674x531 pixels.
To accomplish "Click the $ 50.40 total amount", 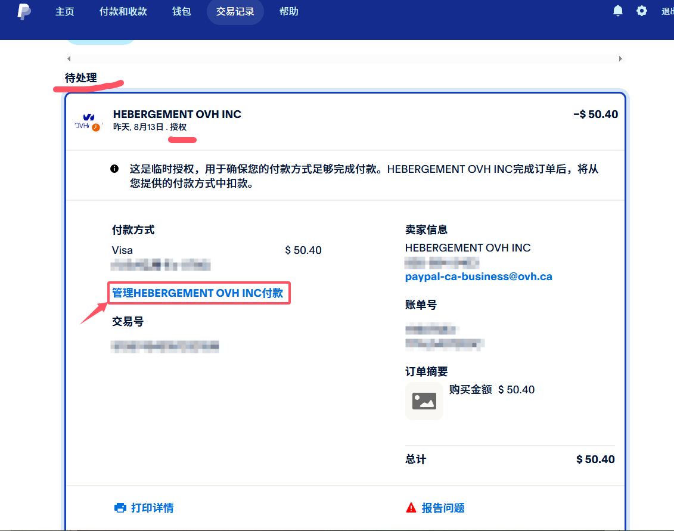I will point(595,459).
